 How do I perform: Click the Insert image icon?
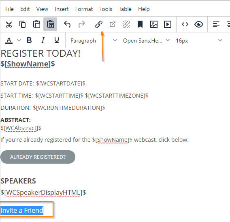coord(154,24)
